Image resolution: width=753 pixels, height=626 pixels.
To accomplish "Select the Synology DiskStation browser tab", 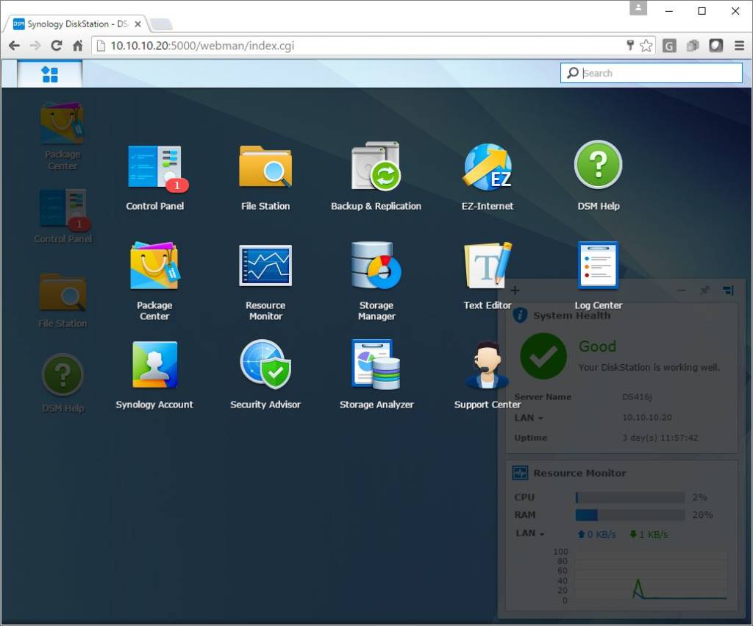I will click(x=74, y=24).
